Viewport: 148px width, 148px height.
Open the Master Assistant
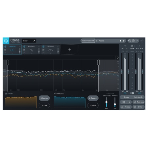click(x=88, y=41)
